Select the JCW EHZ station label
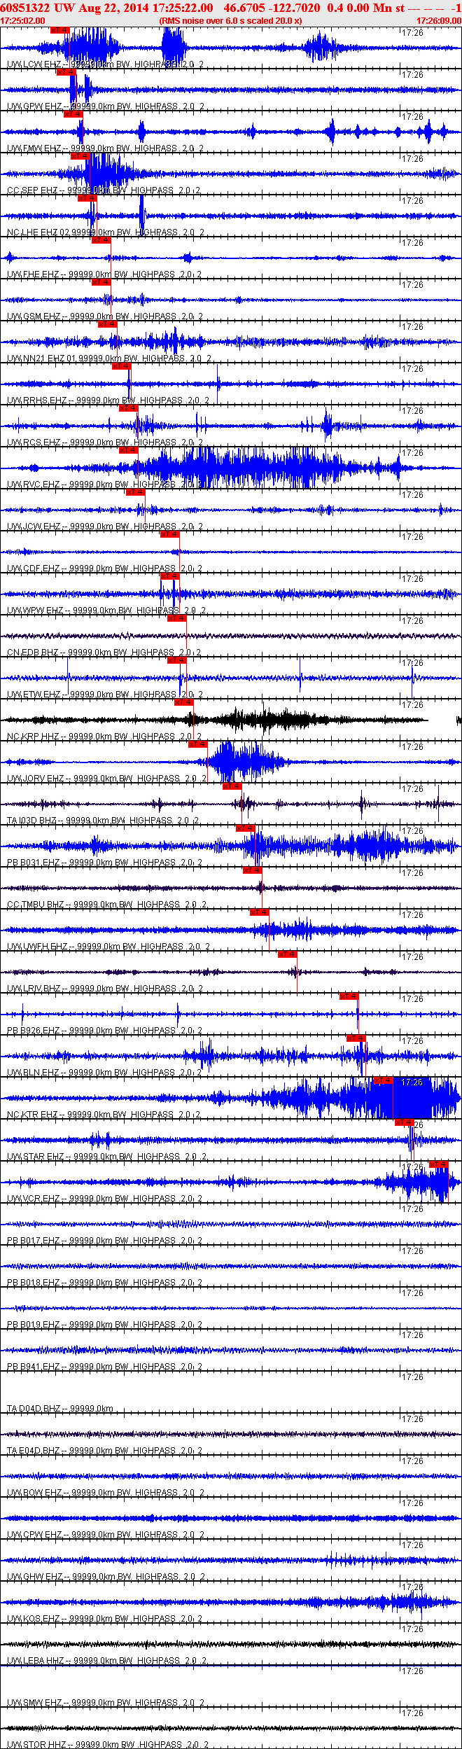Screen dimensions: 462x1749 pos(105,527)
